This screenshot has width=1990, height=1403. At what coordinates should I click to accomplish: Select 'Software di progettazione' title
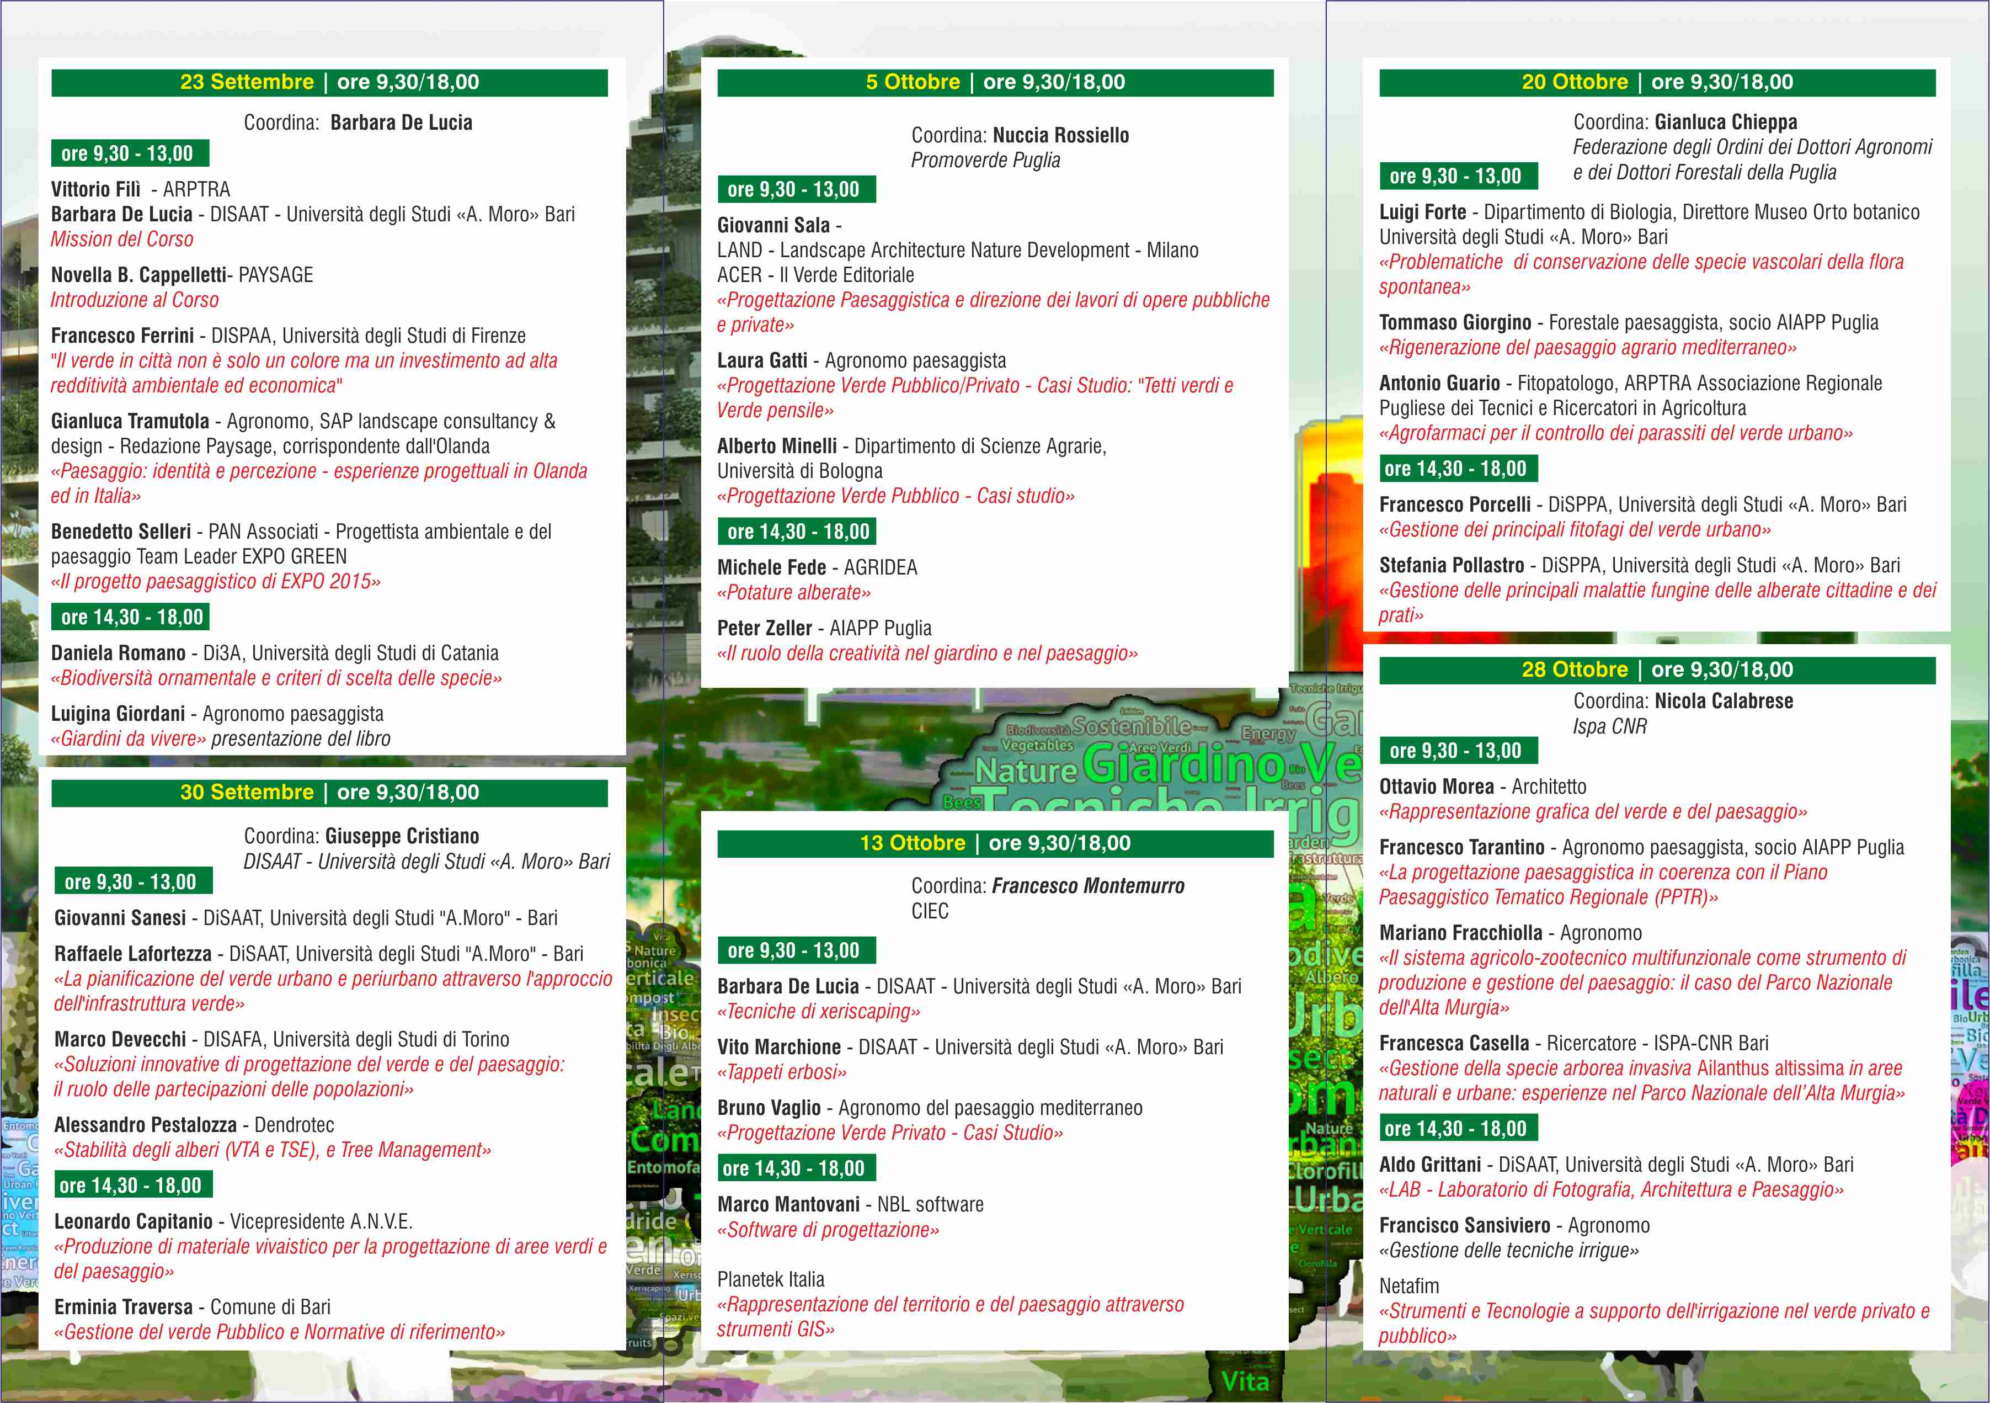click(828, 1230)
